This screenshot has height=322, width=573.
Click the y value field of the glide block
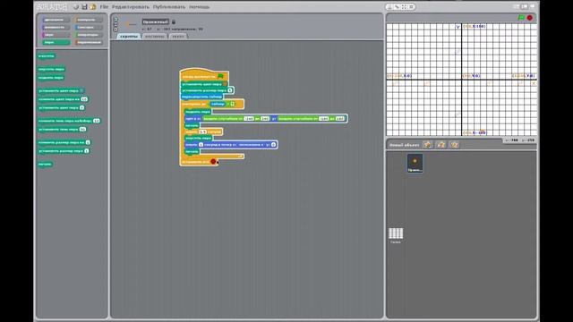point(273,145)
